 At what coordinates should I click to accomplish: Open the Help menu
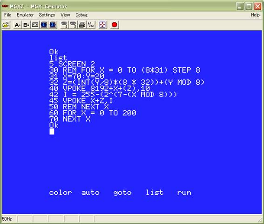(255, 15)
